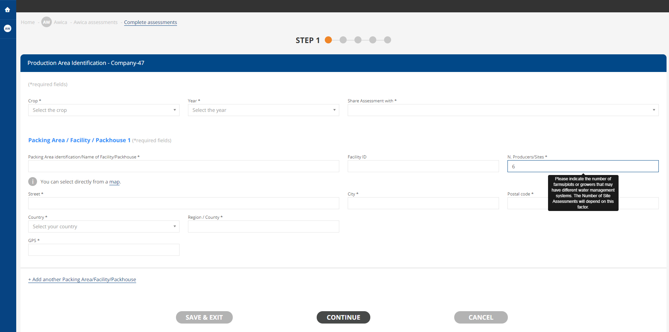This screenshot has width=669, height=332.
Task: Focus the N. Producers/Sites input field
Action: click(x=583, y=167)
